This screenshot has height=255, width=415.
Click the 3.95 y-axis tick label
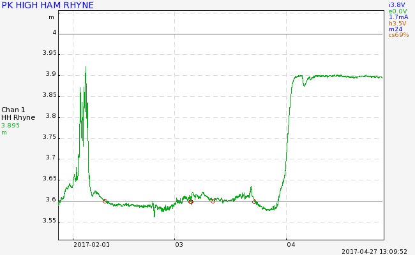coord(50,53)
